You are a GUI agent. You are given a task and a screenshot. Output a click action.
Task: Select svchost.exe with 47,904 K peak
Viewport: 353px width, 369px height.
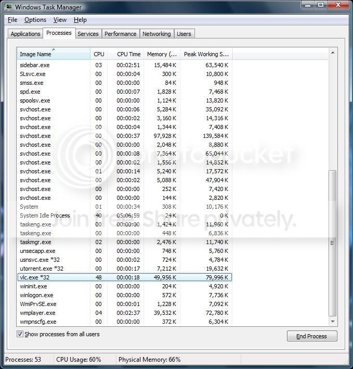125,180
